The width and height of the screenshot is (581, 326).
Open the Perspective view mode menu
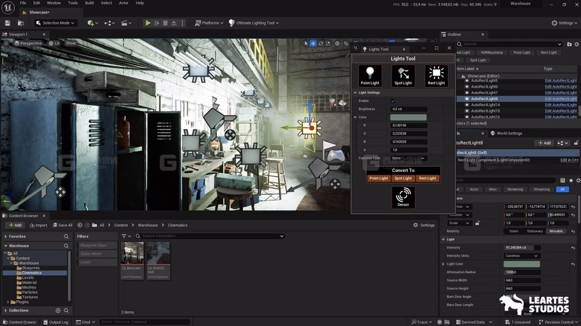28,43
